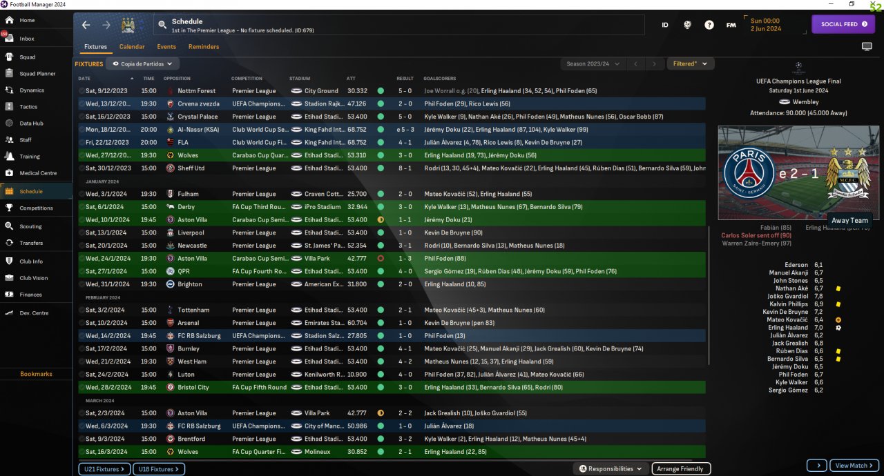Click the forward navigation arrow
The image size is (884, 476).
pos(106,25)
